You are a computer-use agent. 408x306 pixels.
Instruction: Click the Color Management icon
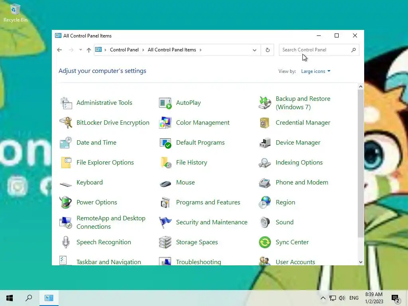coord(165,123)
